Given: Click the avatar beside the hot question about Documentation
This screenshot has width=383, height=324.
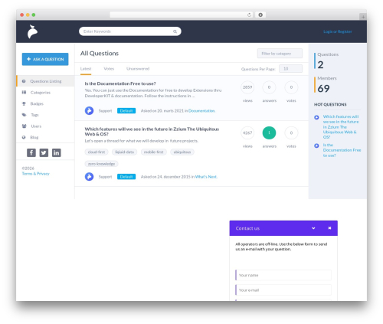Looking at the screenshot, I should pos(316,146).
